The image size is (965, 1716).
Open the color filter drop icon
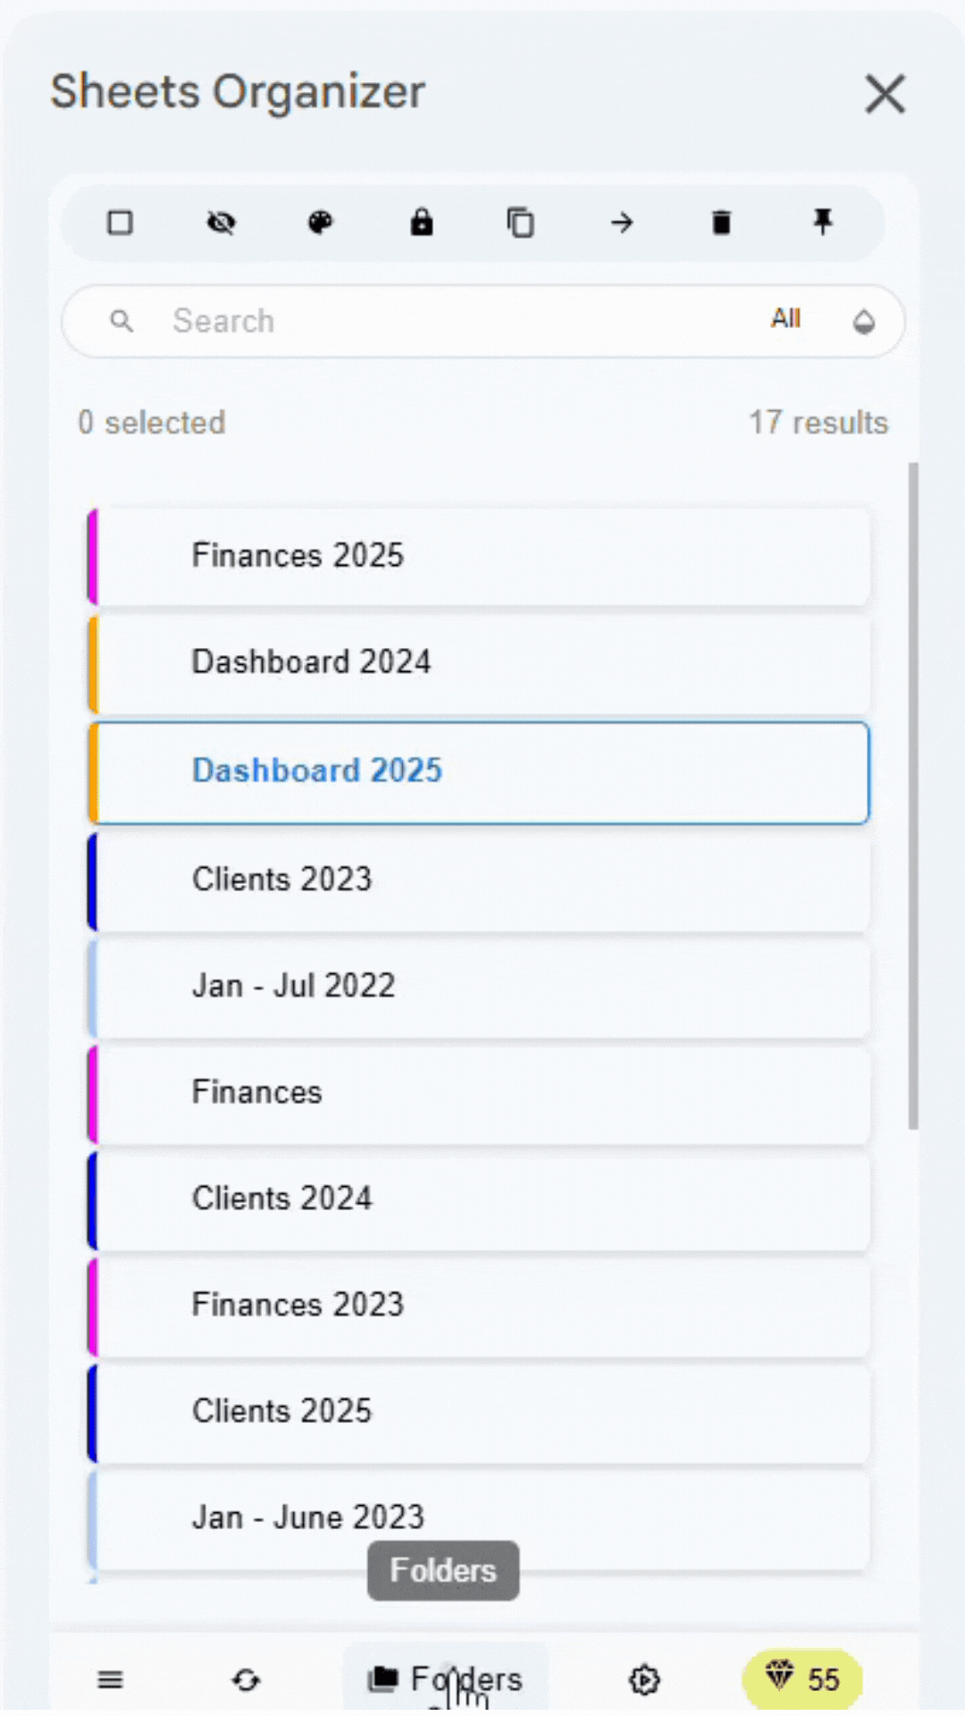click(x=863, y=322)
